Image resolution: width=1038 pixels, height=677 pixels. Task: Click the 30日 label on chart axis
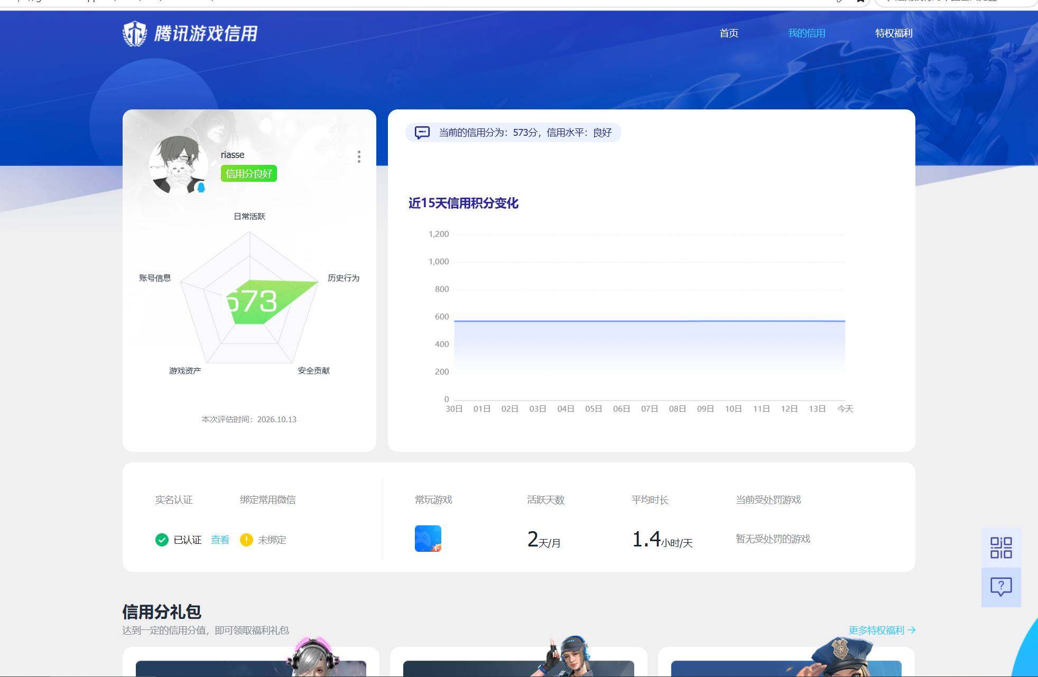tap(454, 409)
